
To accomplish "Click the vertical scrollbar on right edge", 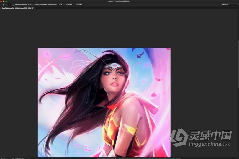I will pyautogui.click(x=238, y=64).
